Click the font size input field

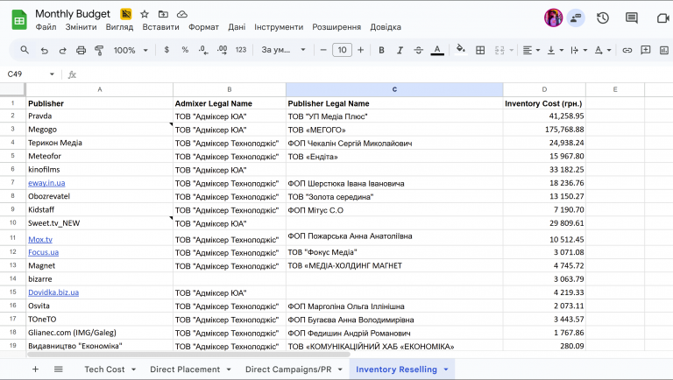(342, 50)
